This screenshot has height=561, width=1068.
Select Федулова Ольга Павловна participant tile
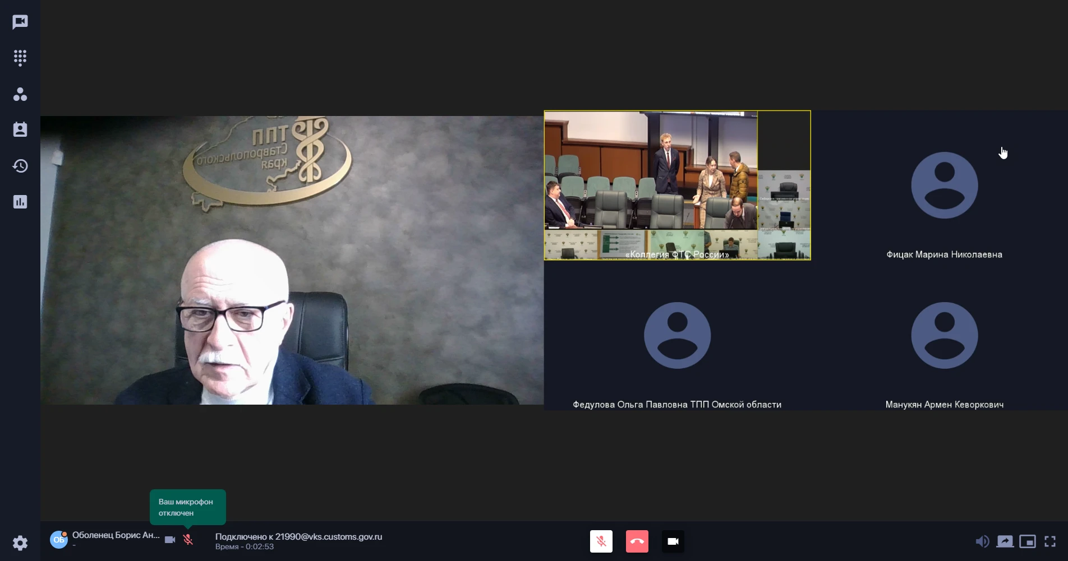[x=677, y=336]
